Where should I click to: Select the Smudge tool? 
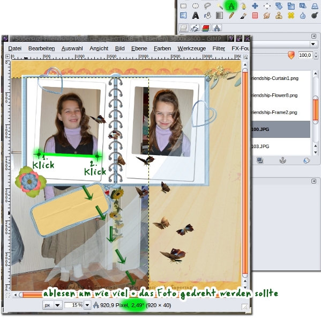tap(267, 16)
